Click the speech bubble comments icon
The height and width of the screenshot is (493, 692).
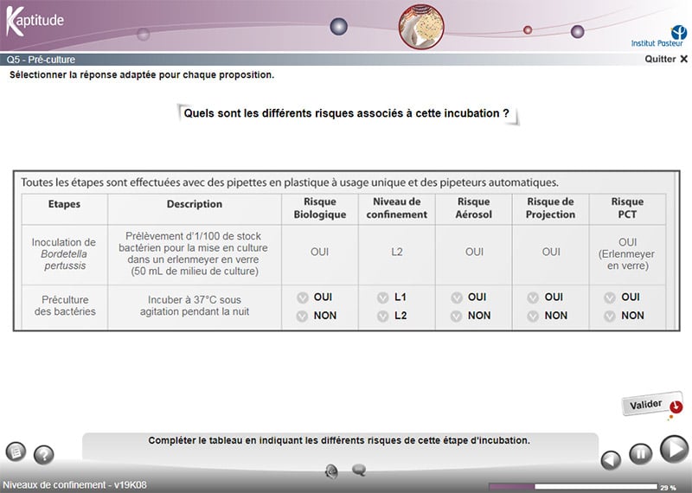359,471
